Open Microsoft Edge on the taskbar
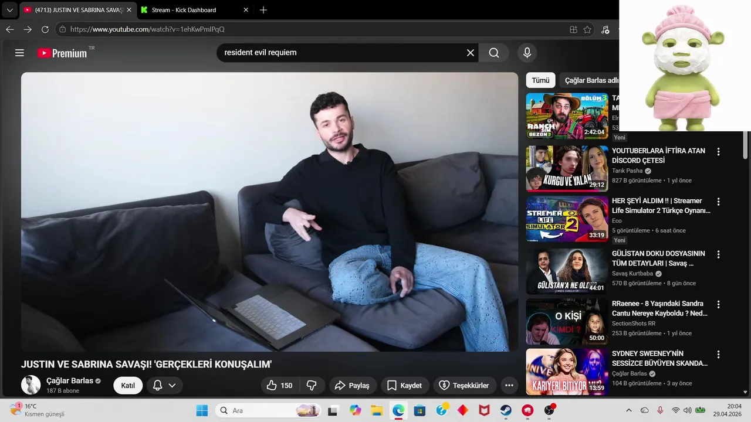The width and height of the screenshot is (751, 422). (398, 410)
